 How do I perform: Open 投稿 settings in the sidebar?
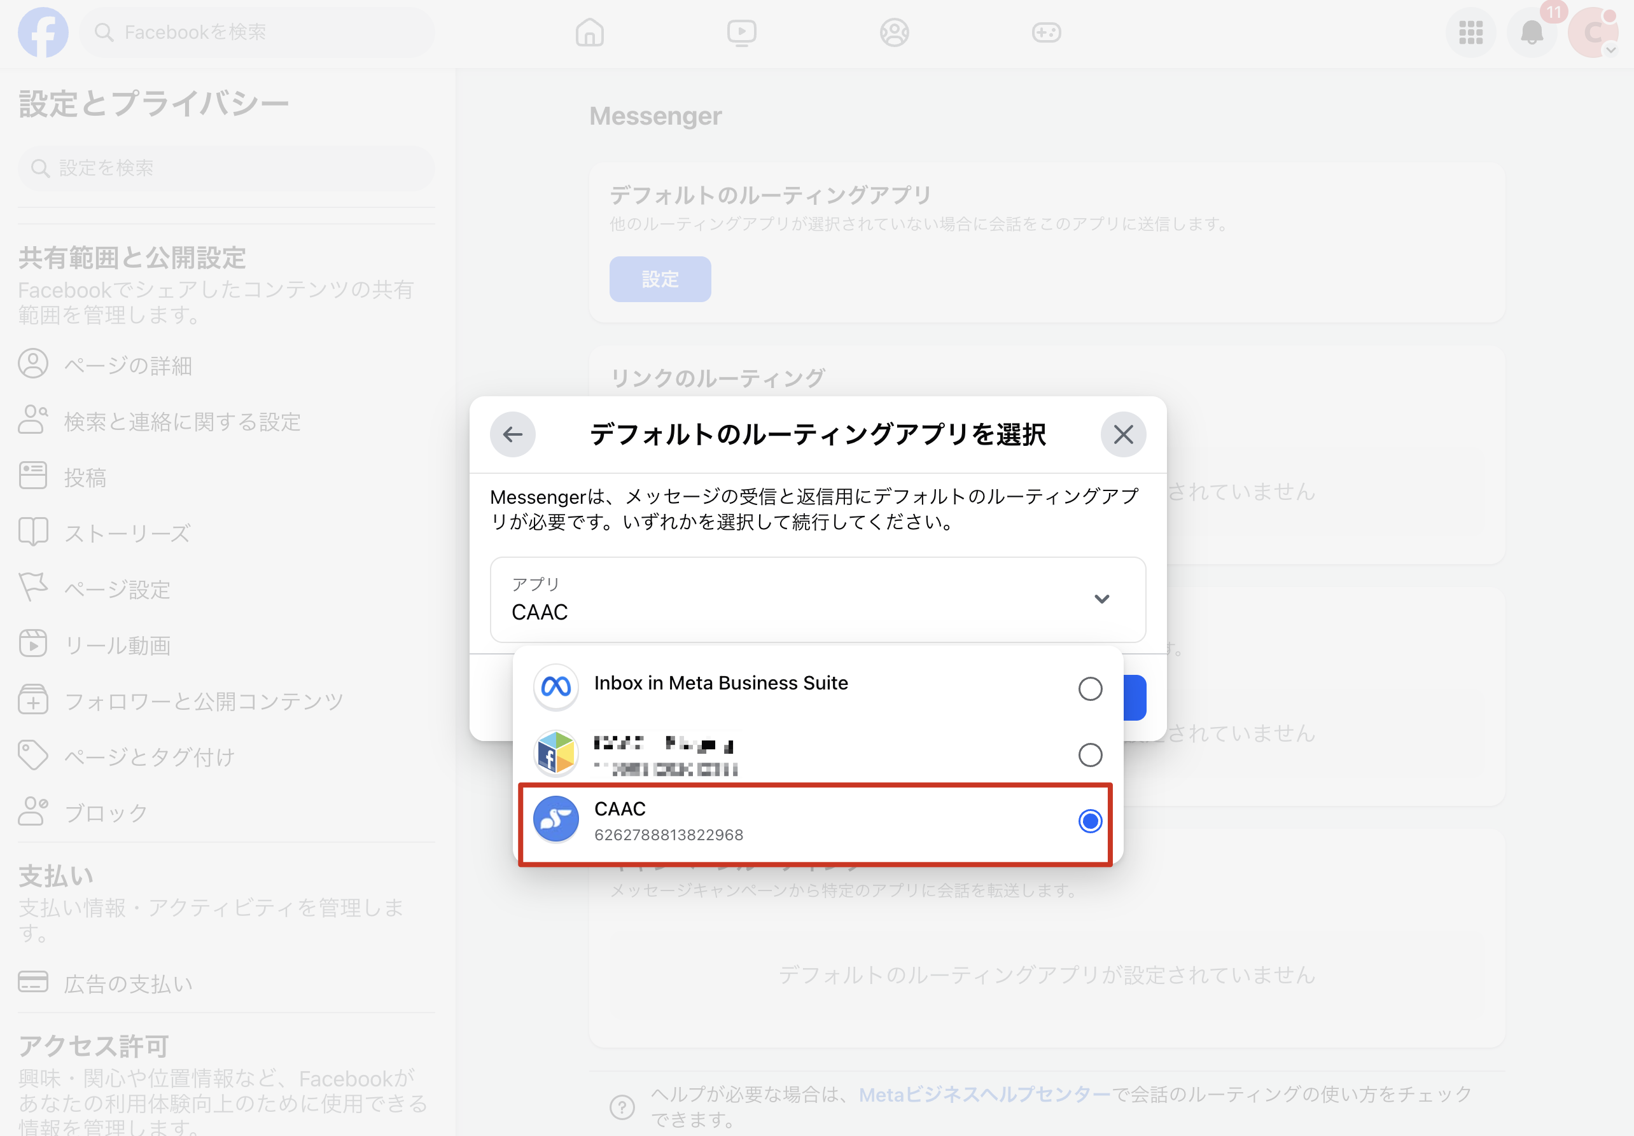227,477
